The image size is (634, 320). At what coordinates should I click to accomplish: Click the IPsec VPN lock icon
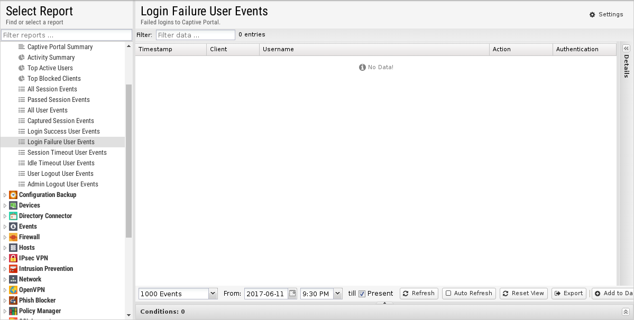pyautogui.click(x=13, y=258)
